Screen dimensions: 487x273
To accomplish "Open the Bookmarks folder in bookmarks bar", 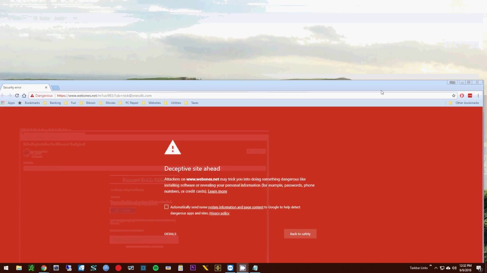I will coord(29,103).
